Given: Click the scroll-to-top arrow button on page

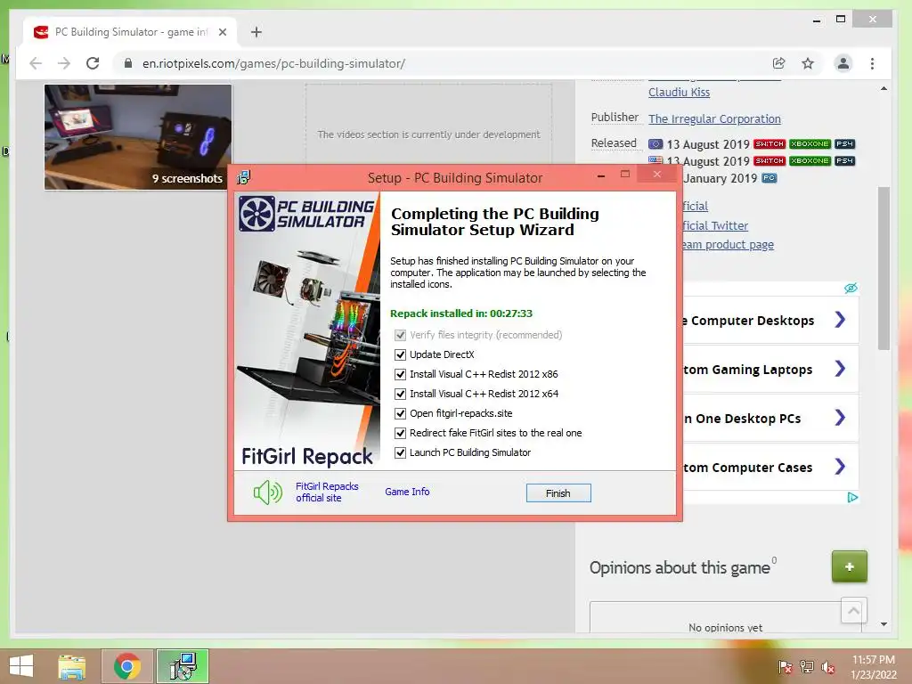Looking at the screenshot, I should click(854, 610).
